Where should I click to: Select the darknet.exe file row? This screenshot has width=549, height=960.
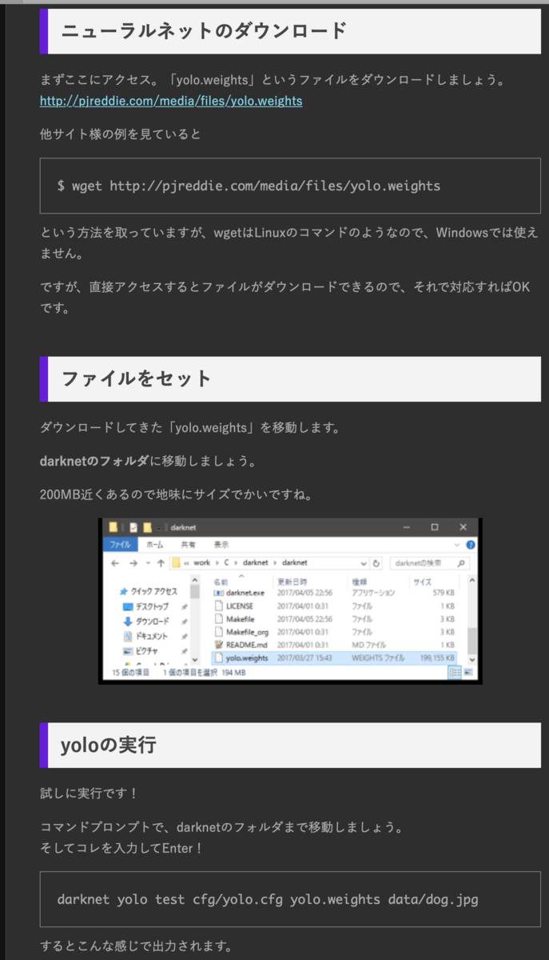click(334, 593)
